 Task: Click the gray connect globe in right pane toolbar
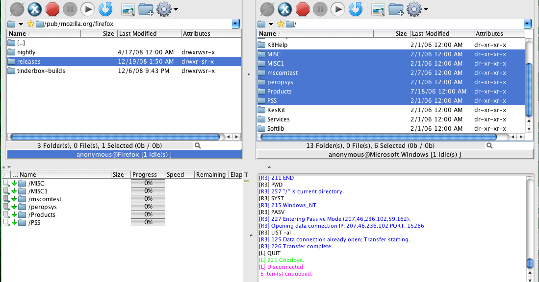(x=267, y=9)
